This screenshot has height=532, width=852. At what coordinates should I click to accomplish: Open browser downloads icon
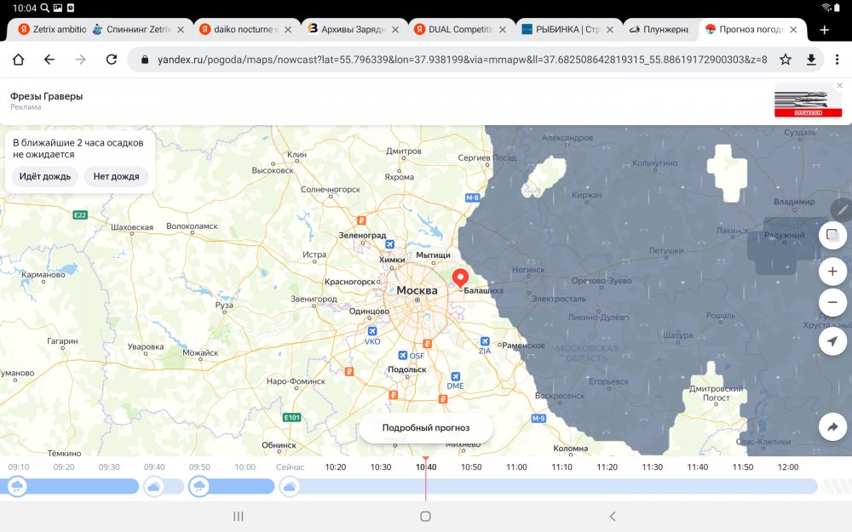point(811,60)
